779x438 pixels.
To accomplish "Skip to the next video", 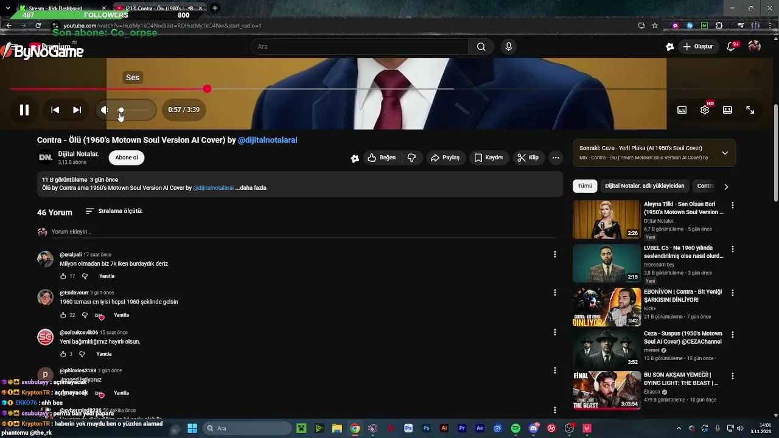I will point(77,110).
